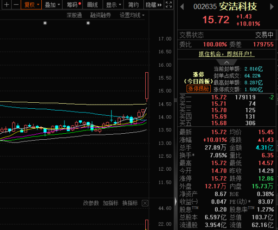
Task: Open the 复权 dropdown
Action: pos(32,5)
